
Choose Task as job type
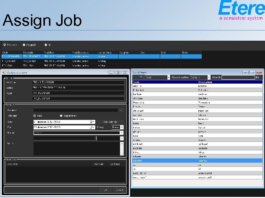click(35, 115)
